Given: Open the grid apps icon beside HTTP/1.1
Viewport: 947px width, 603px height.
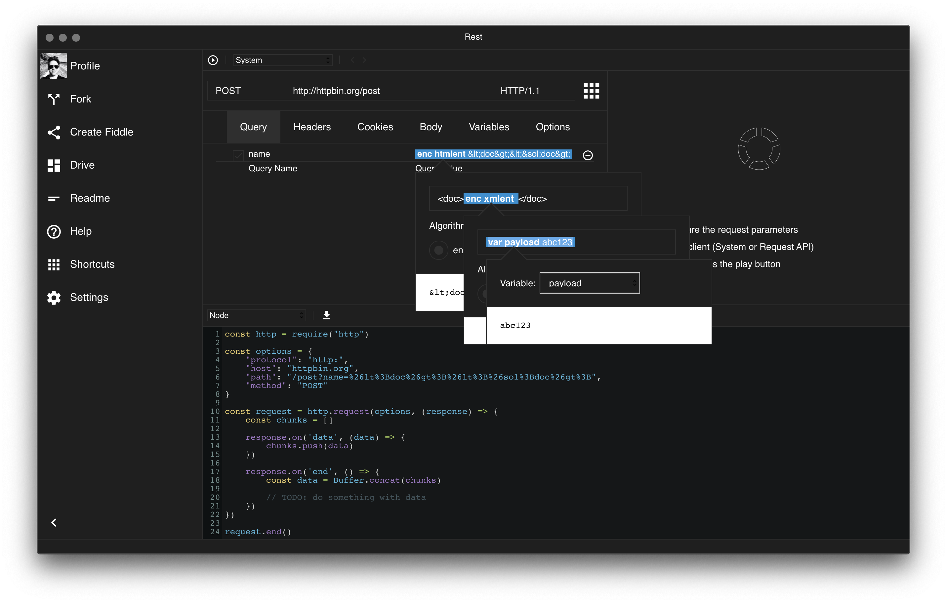Looking at the screenshot, I should (x=591, y=91).
